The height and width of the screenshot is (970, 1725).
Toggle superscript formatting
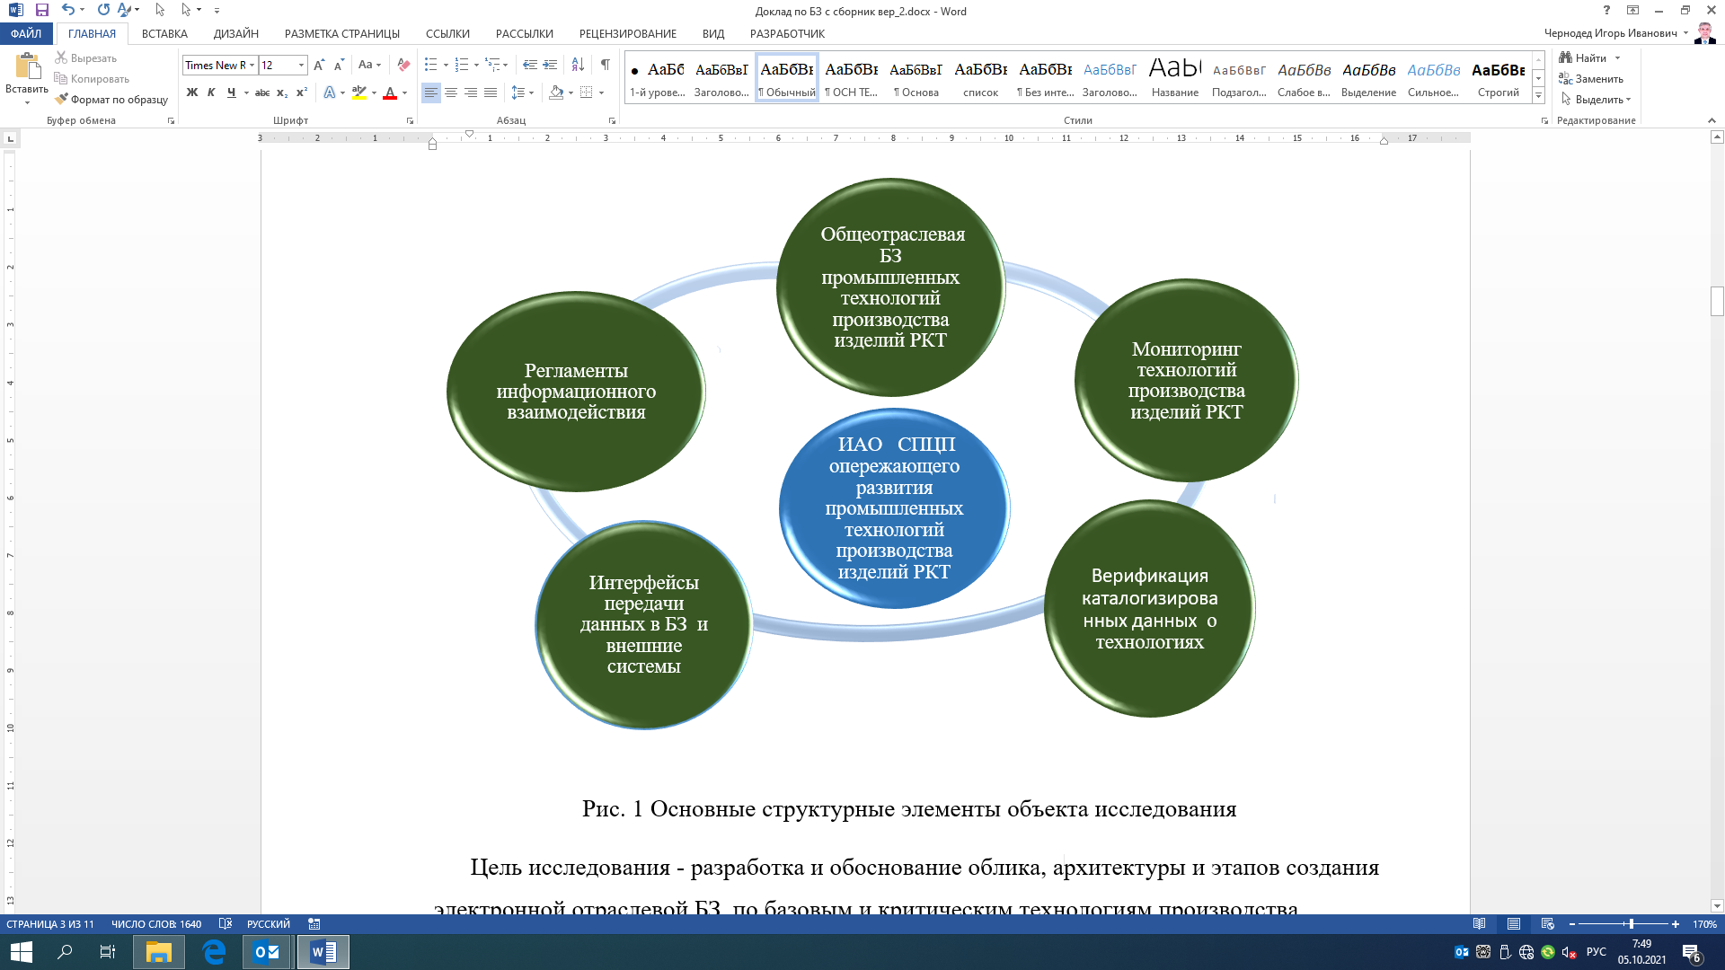click(302, 93)
